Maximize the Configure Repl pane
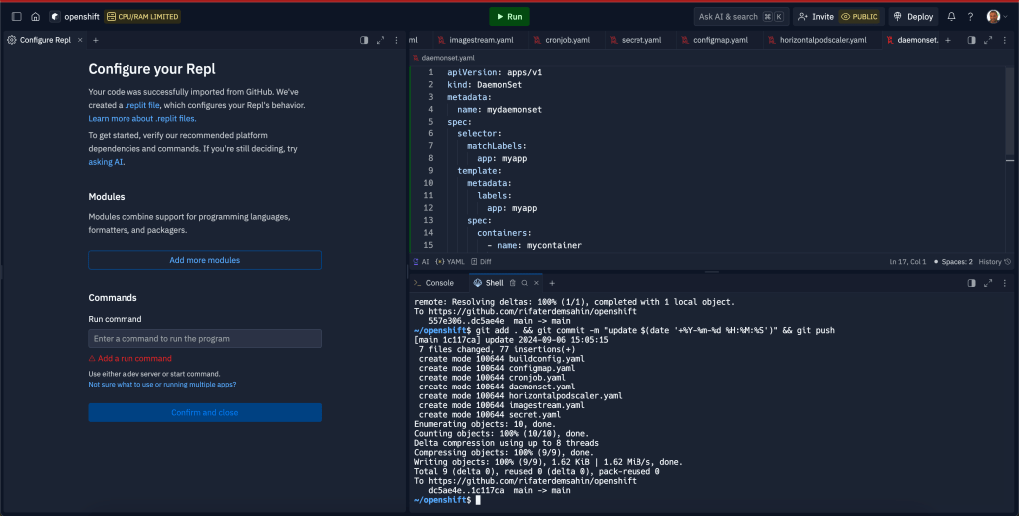Image resolution: width=1019 pixels, height=516 pixels. point(381,40)
